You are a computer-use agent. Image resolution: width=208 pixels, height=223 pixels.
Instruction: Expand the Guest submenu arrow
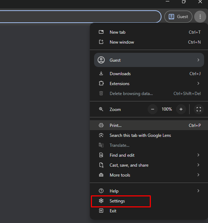(x=198, y=60)
